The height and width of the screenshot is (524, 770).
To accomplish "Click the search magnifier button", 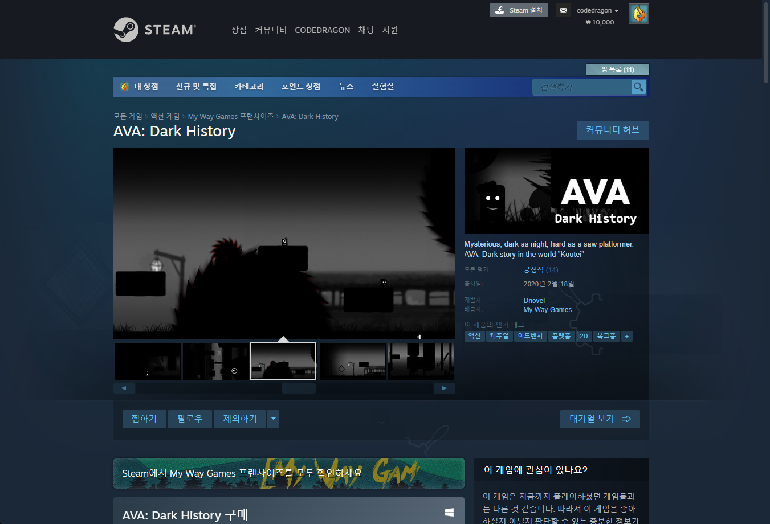I will (x=638, y=87).
